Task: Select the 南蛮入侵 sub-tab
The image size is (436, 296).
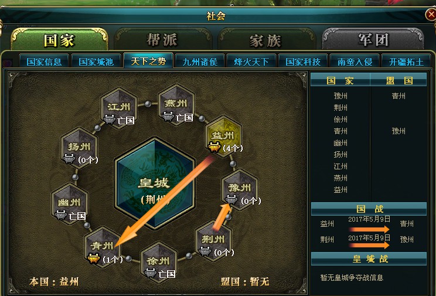Action: pos(355,62)
